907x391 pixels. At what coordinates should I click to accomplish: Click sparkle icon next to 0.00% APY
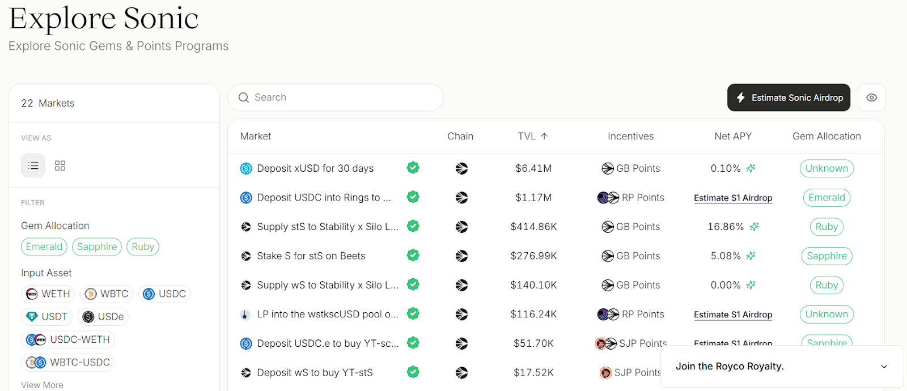click(x=751, y=285)
